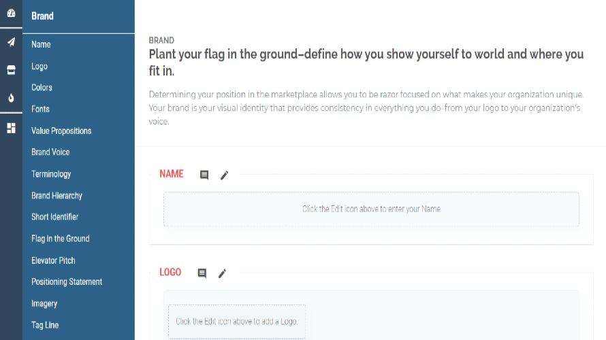Jump to Elevator Pitch section
The image size is (606, 340).
click(x=53, y=260)
